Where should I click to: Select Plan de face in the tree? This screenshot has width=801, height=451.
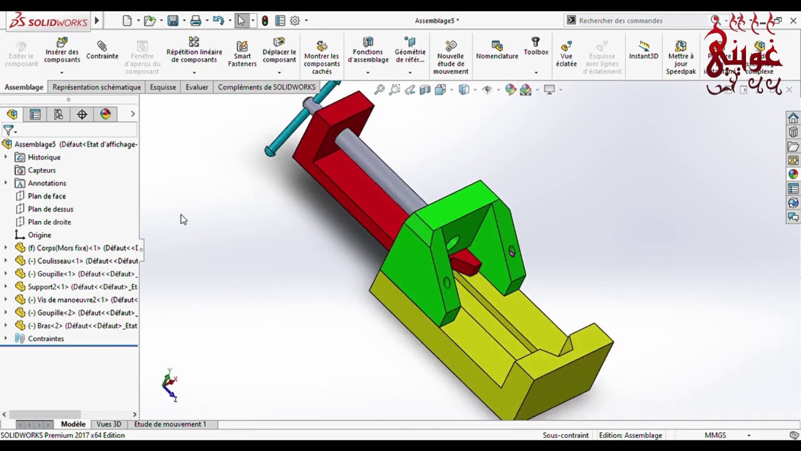coord(46,196)
